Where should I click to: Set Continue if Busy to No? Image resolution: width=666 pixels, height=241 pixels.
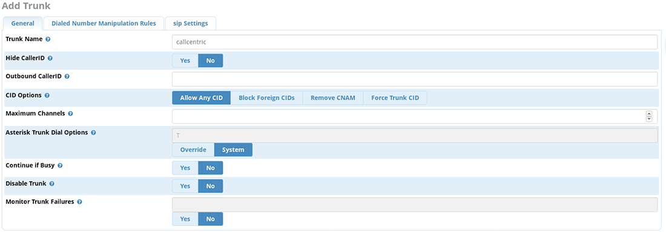pos(211,168)
